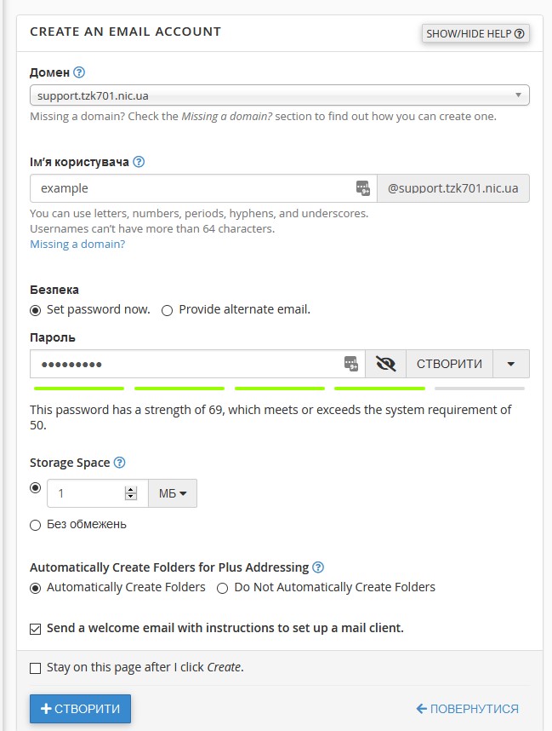Select Do Not Automatically Create Folders
The height and width of the screenshot is (731, 552).
click(223, 589)
